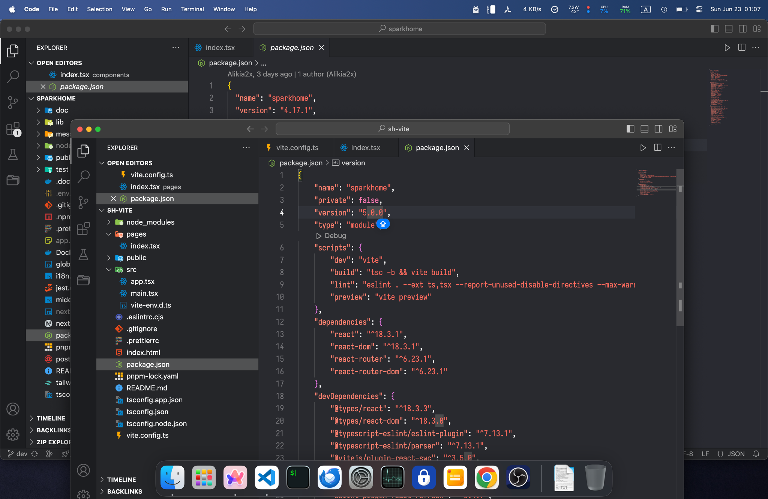
Task: Open the Manage settings gear icon
Action: coord(13,435)
